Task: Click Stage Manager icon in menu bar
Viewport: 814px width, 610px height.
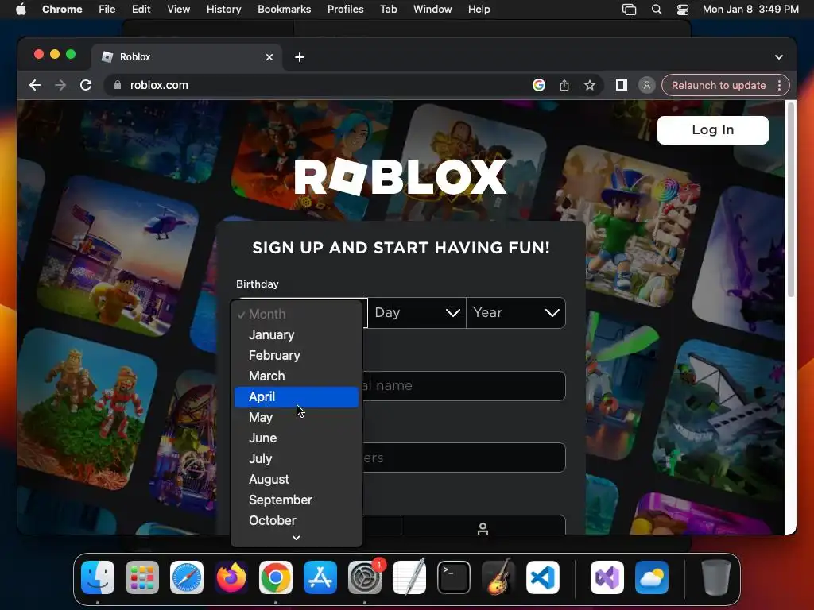Action: pos(630,10)
